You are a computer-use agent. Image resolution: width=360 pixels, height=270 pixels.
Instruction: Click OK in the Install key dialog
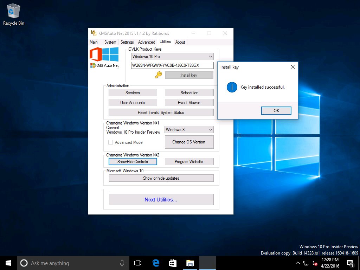[276, 111]
